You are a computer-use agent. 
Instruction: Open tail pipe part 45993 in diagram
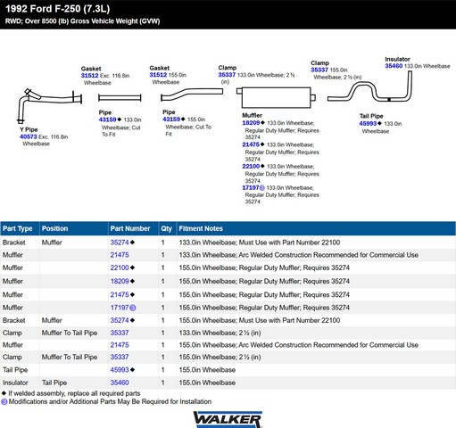click(368, 123)
